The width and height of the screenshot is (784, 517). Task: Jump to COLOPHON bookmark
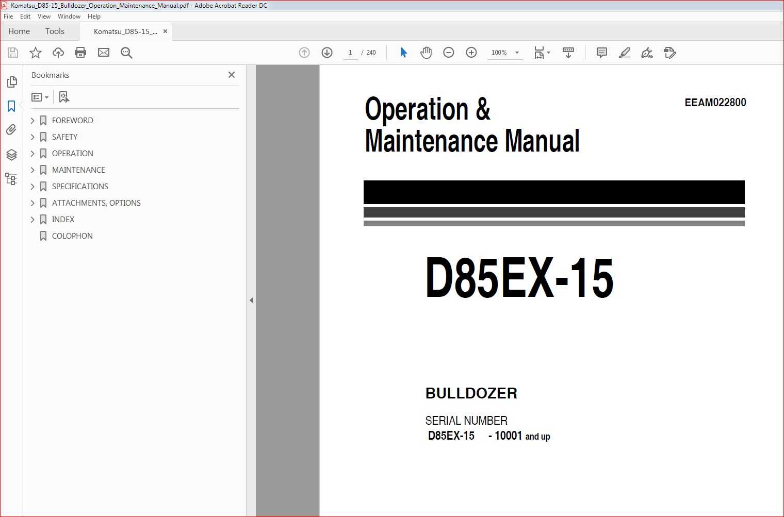point(72,236)
